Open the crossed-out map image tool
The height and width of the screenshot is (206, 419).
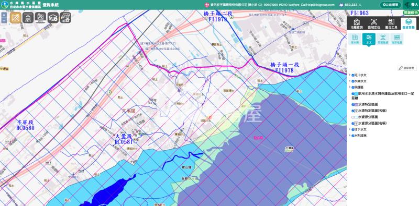pyautogui.click(x=41, y=18)
